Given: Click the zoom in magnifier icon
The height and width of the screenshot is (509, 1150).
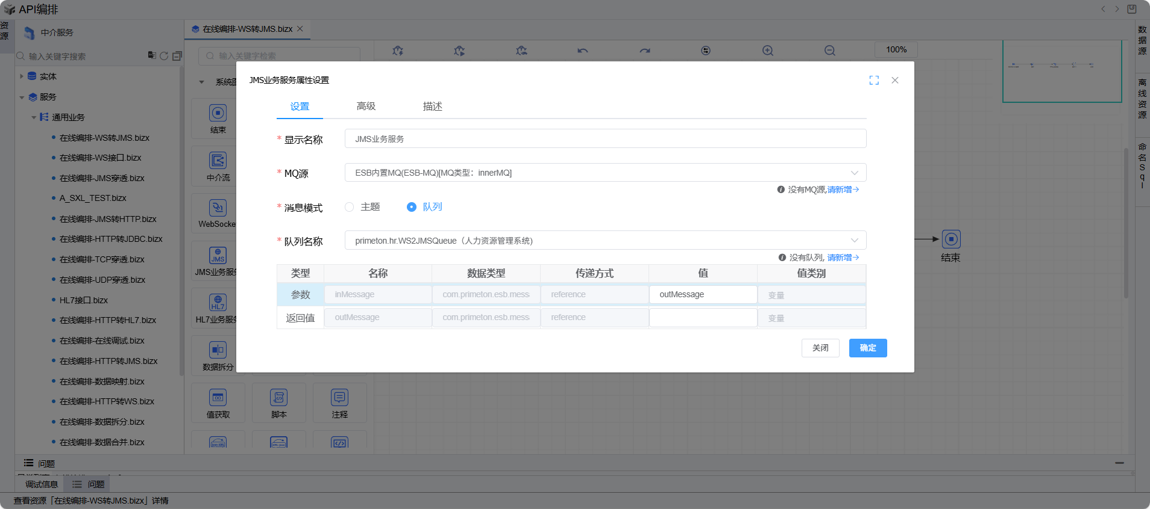Looking at the screenshot, I should point(767,51).
